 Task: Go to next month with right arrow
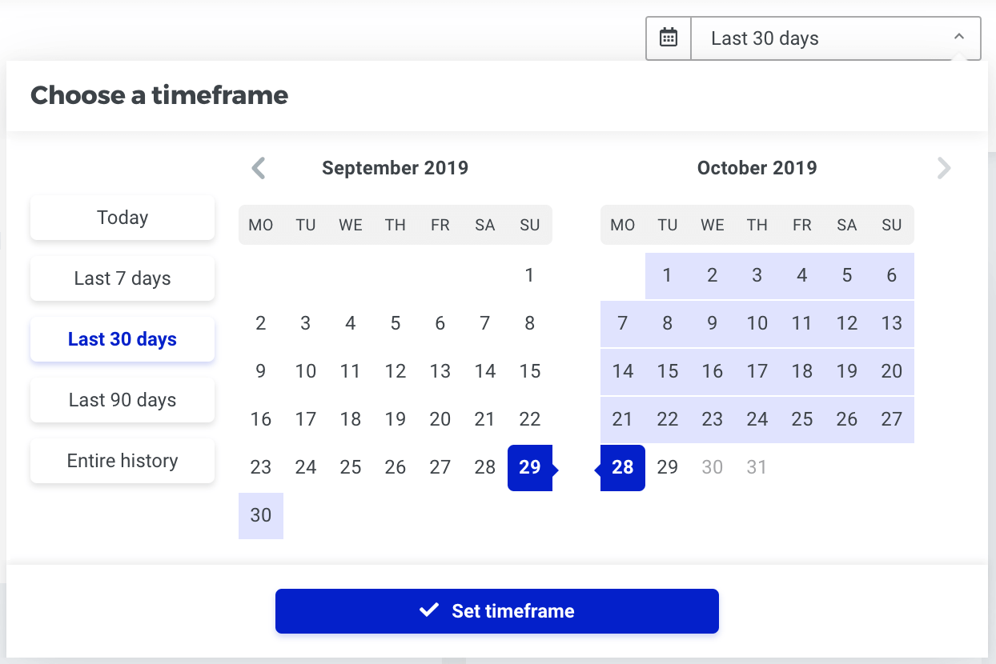(944, 168)
